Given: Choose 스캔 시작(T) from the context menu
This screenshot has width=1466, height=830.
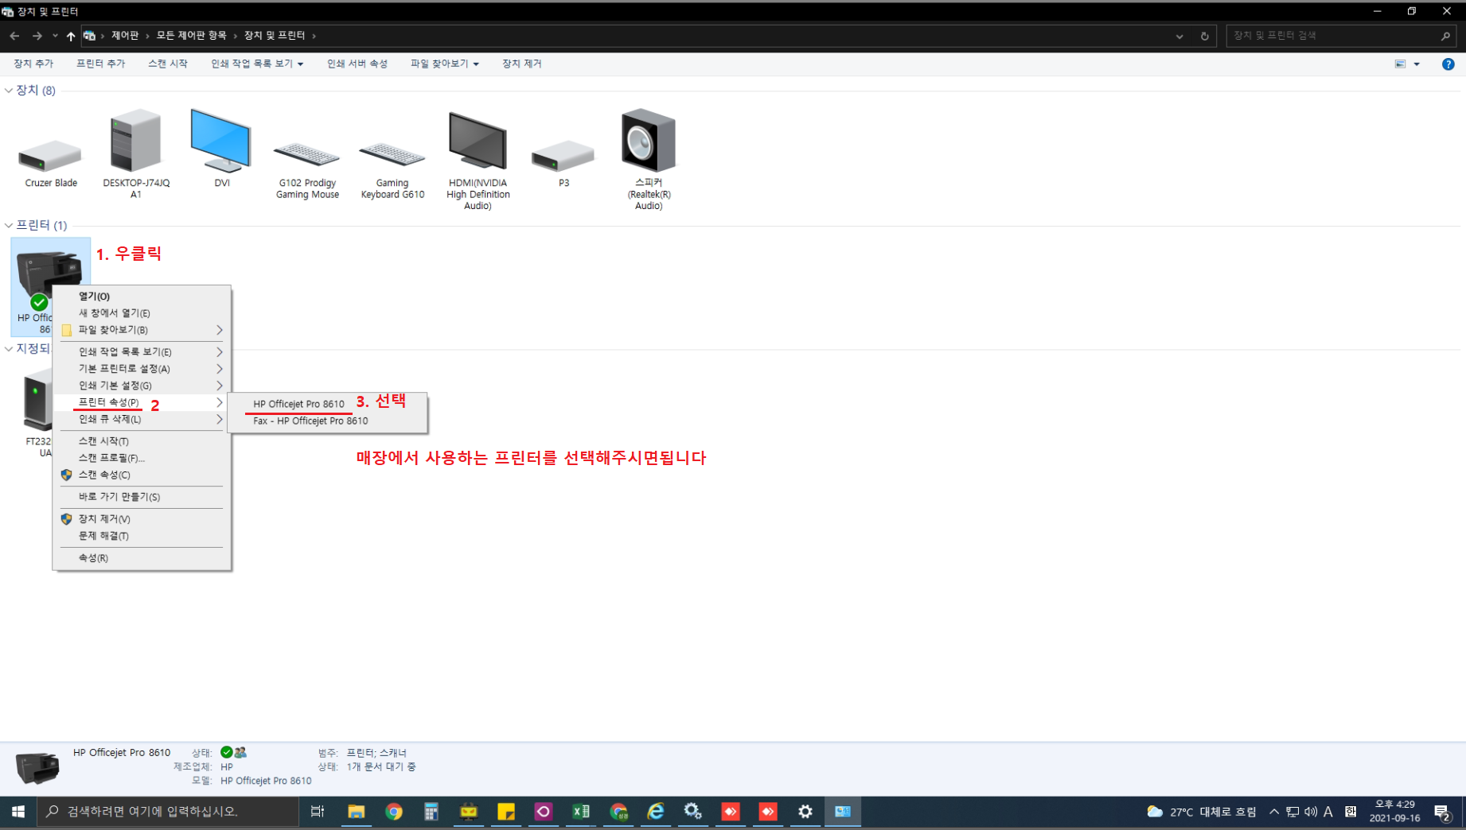Looking at the screenshot, I should coord(142,441).
